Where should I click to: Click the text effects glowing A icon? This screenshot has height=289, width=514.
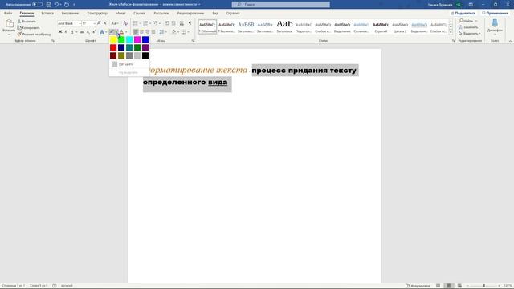(102, 32)
